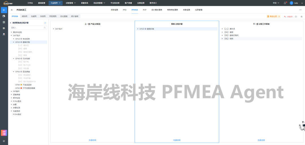Click the notification bell icon
The height and width of the screenshot is (145, 305).
pyautogui.click(x=285, y=3)
